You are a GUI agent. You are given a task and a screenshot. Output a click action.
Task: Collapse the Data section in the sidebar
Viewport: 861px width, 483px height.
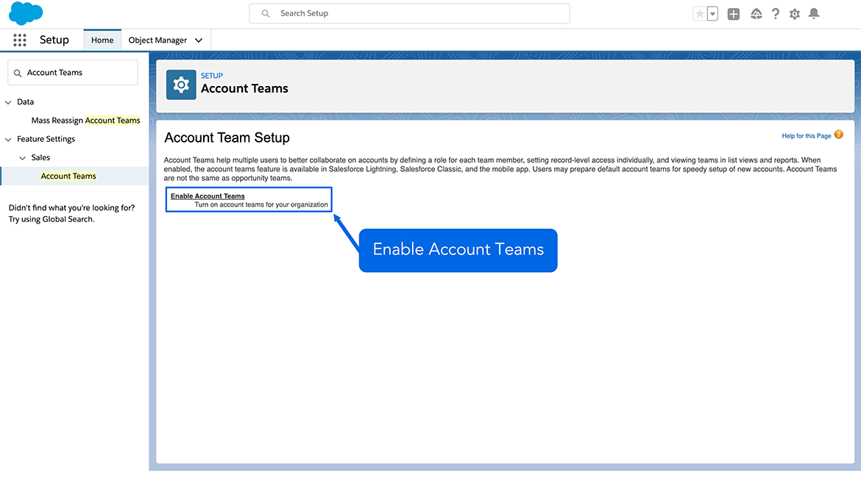(7, 101)
